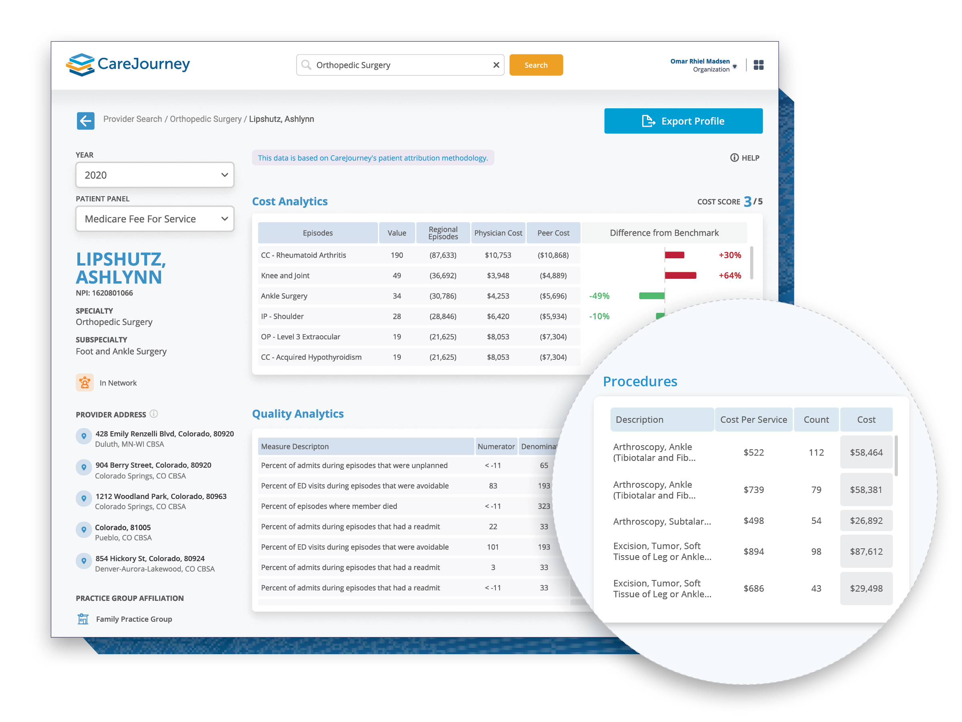This screenshot has width=962, height=722.
Task: Toggle the Provider Search breadcrumb link
Action: point(132,119)
